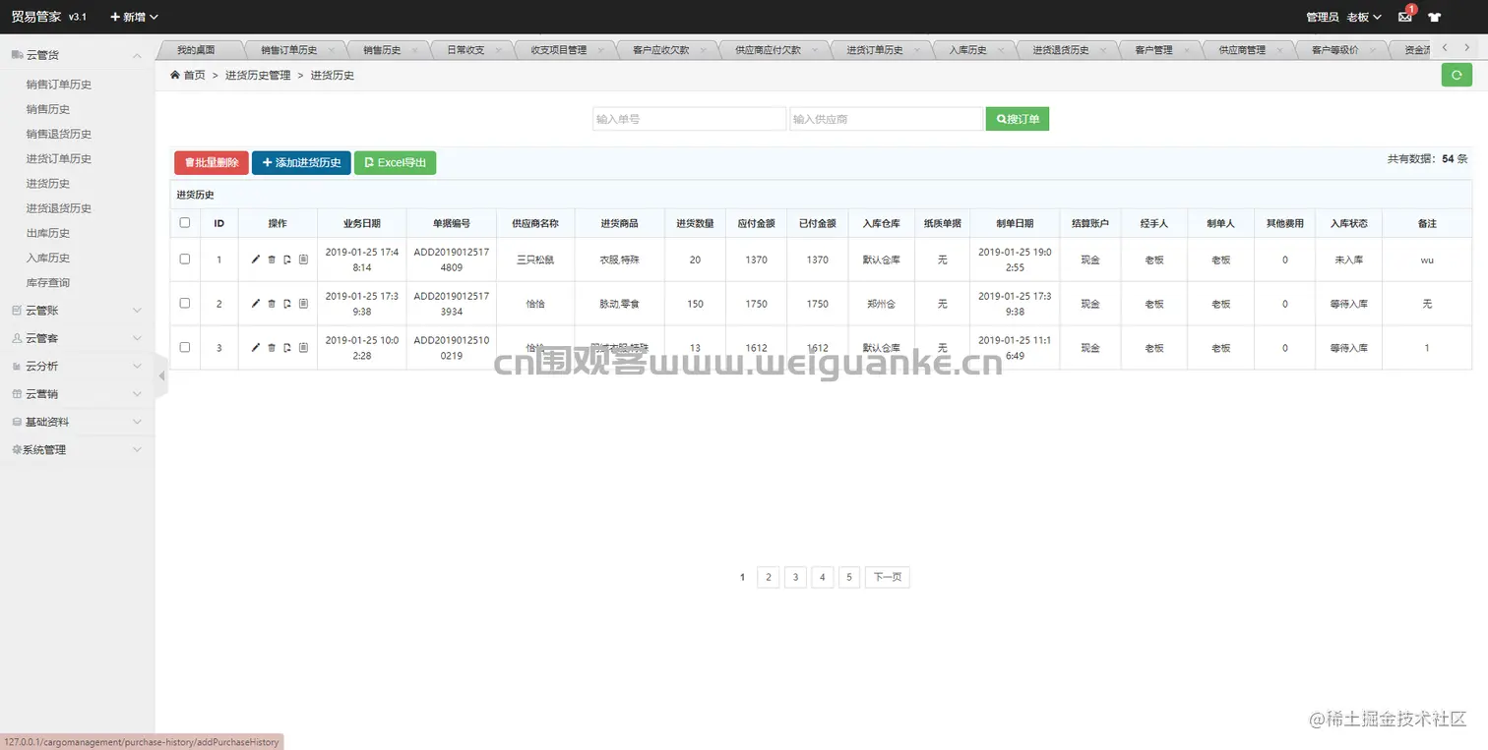Click the 下一页 next page button
The width and height of the screenshot is (1488, 750).
(x=888, y=577)
